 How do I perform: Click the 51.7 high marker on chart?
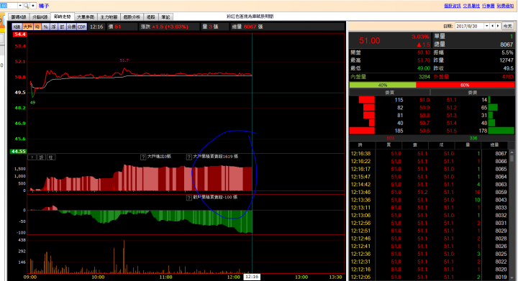(x=124, y=60)
